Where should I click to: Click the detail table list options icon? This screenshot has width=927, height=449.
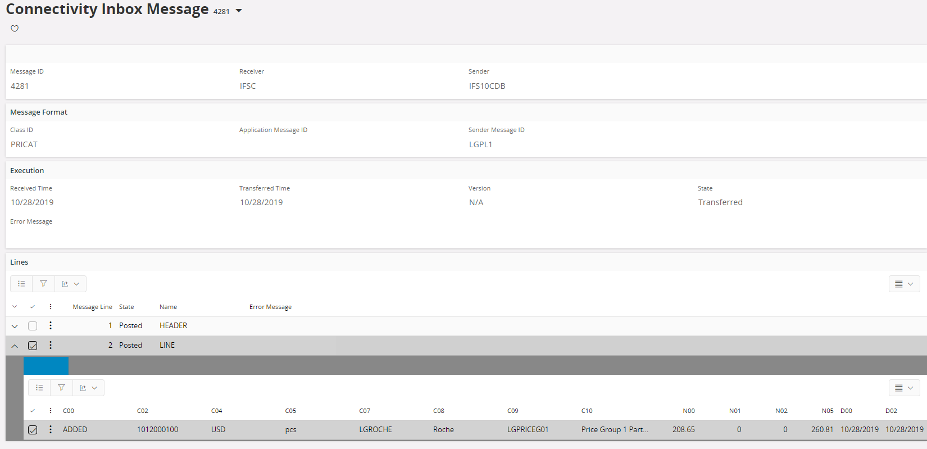[x=39, y=388]
